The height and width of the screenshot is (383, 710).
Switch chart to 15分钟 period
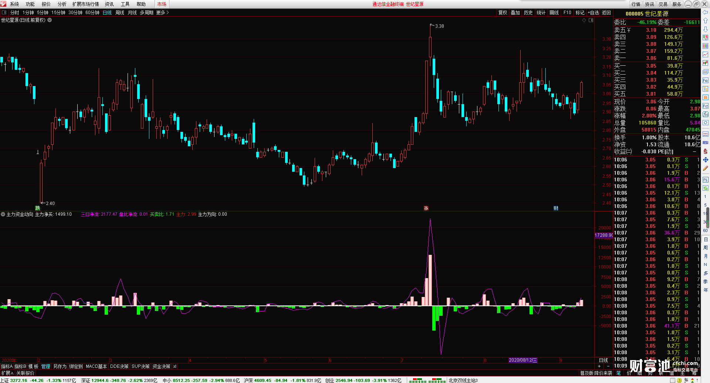point(58,13)
